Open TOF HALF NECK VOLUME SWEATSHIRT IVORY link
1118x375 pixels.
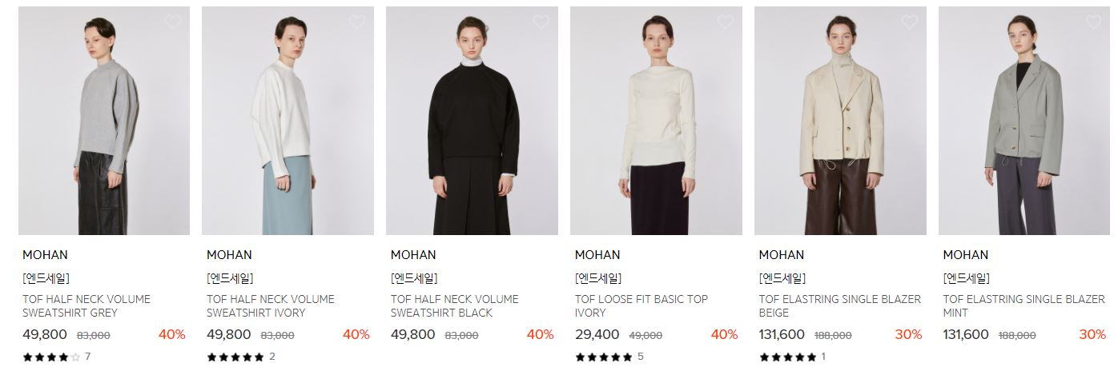point(271,306)
